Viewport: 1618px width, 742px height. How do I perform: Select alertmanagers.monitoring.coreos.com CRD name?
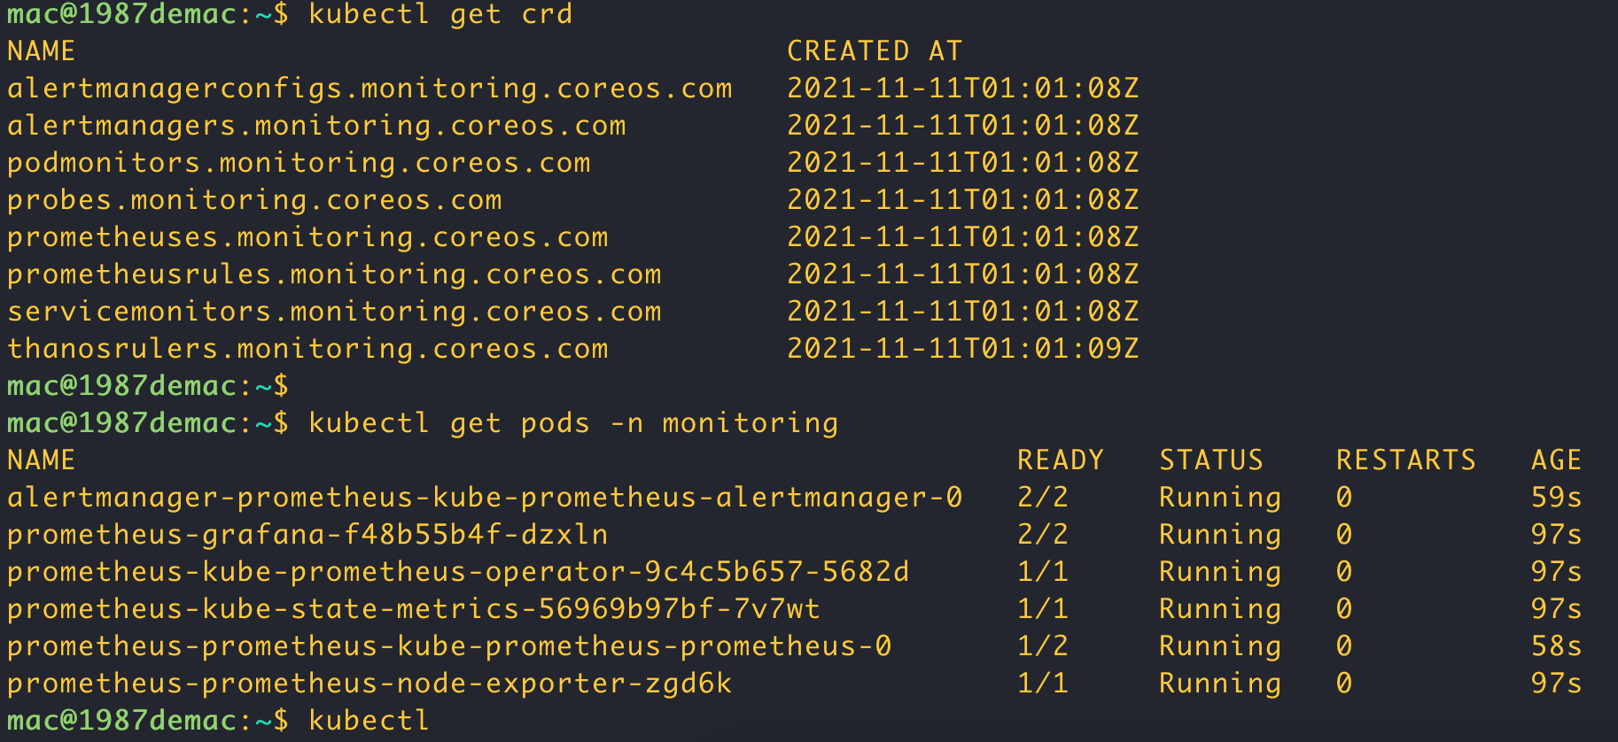coord(317,126)
